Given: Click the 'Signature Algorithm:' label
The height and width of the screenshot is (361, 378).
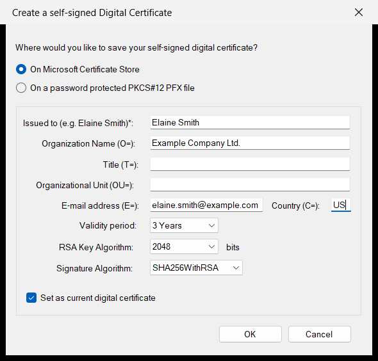Looking at the screenshot, I should tap(95, 268).
